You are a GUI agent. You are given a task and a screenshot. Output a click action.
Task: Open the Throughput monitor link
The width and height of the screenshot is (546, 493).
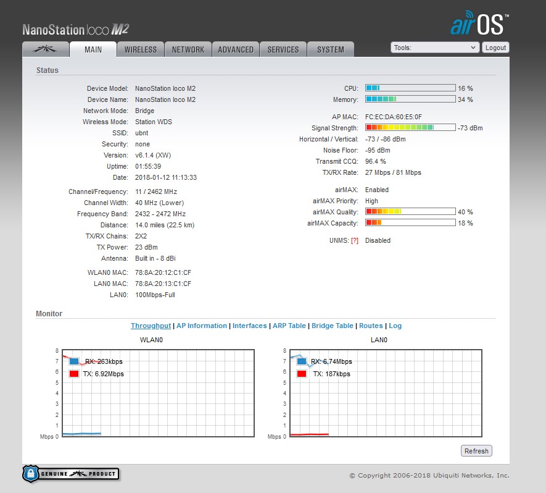tap(151, 326)
